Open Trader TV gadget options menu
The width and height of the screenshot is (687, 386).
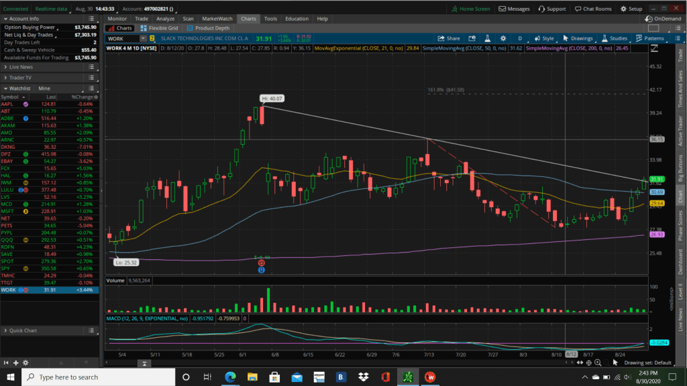point(91,78)
